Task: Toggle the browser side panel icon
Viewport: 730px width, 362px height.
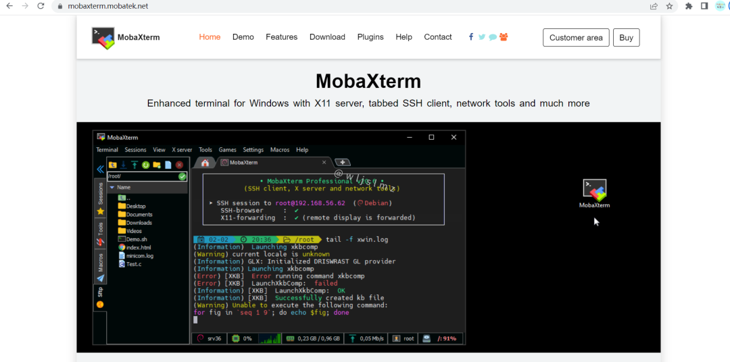Action: pyautogui.click(x=704, y=6)
